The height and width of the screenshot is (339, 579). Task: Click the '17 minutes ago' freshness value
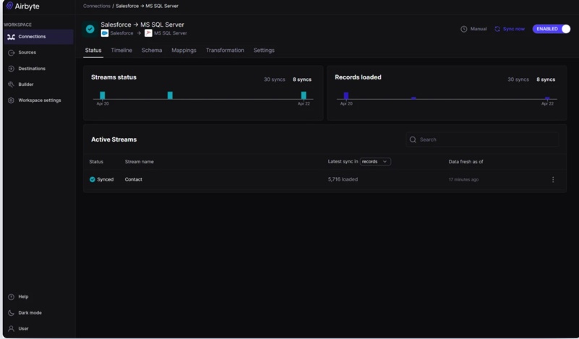[463, 179]
